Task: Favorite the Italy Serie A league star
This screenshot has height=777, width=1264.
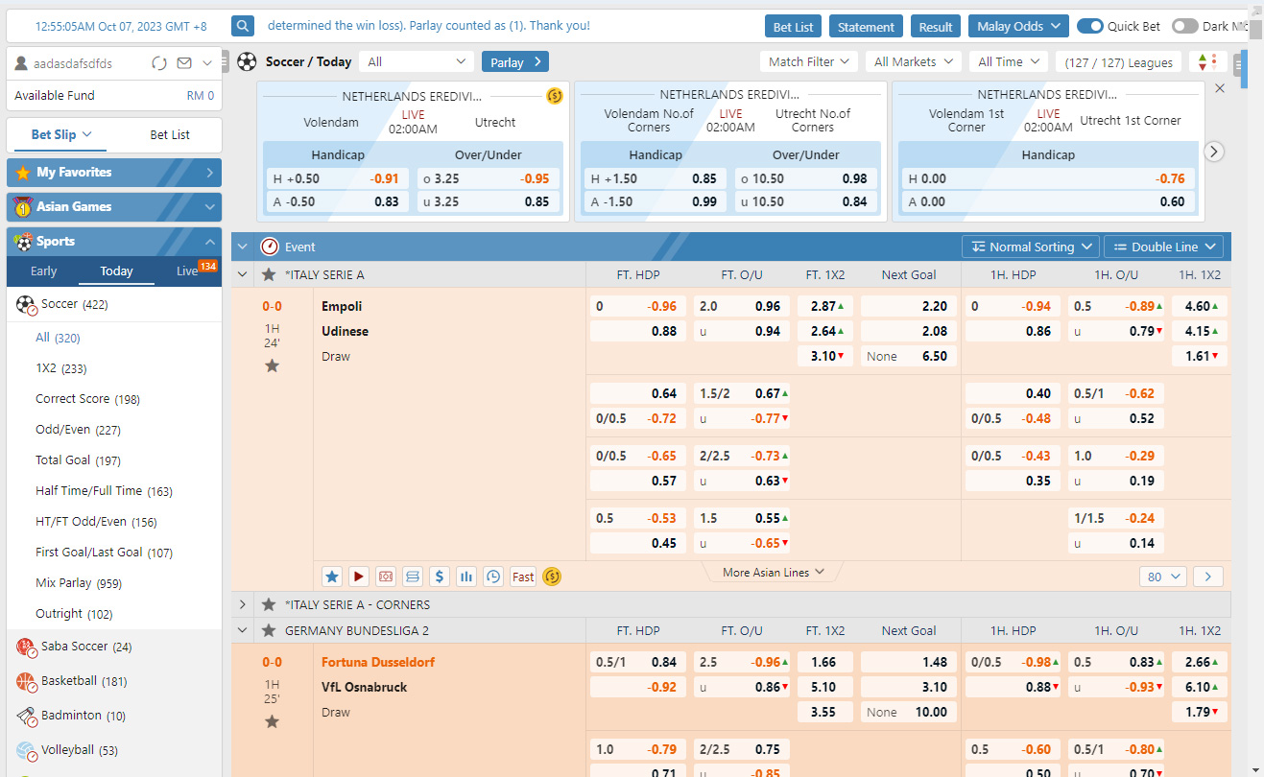Action: tap(269, 274)
